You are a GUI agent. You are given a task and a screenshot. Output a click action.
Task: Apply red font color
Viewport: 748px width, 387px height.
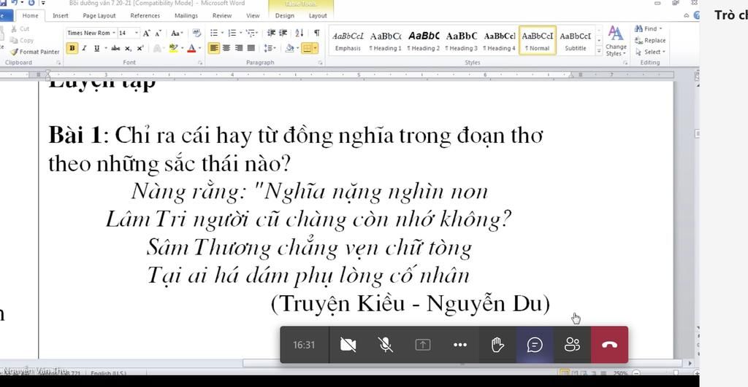click(191, 48)
